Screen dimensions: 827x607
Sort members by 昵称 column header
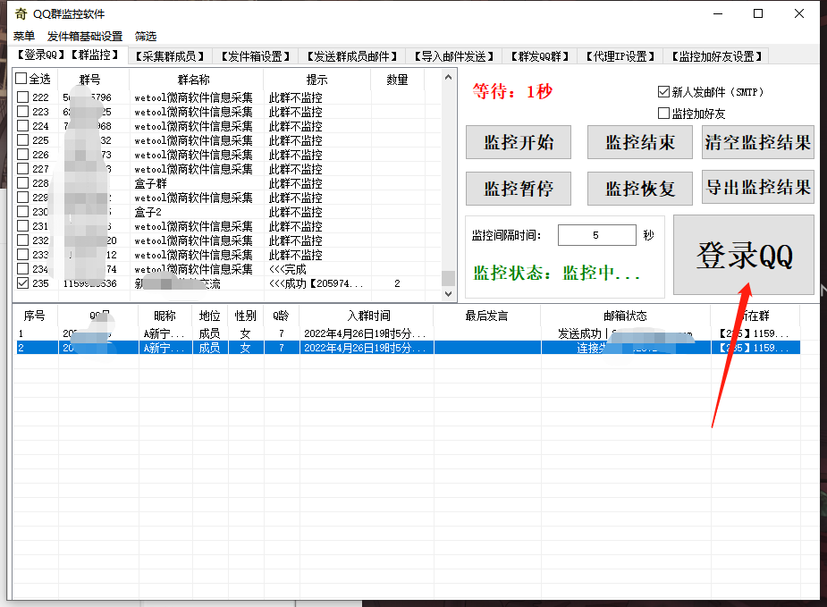165,316
